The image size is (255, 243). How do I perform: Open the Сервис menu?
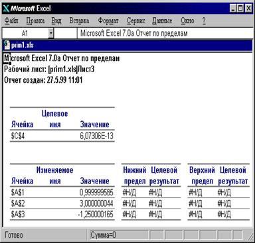(136, 21)
